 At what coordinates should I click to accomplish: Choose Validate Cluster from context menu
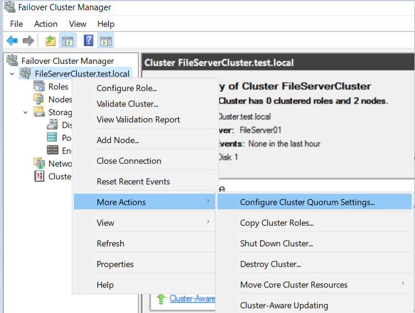pos(128,104)
